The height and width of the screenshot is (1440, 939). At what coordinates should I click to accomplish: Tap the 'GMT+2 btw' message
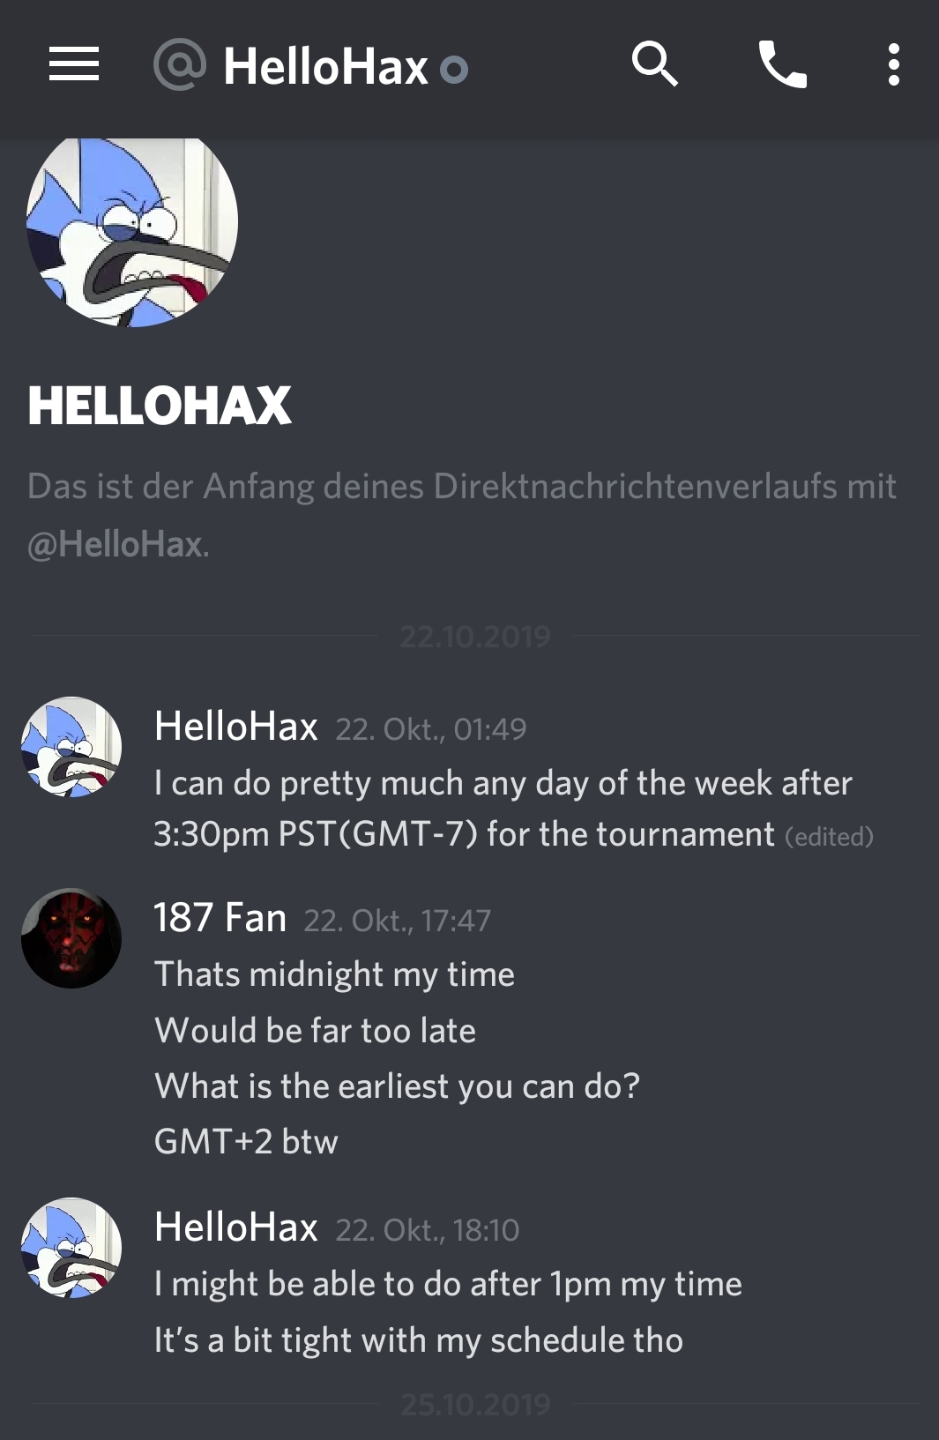(246, 1142)
